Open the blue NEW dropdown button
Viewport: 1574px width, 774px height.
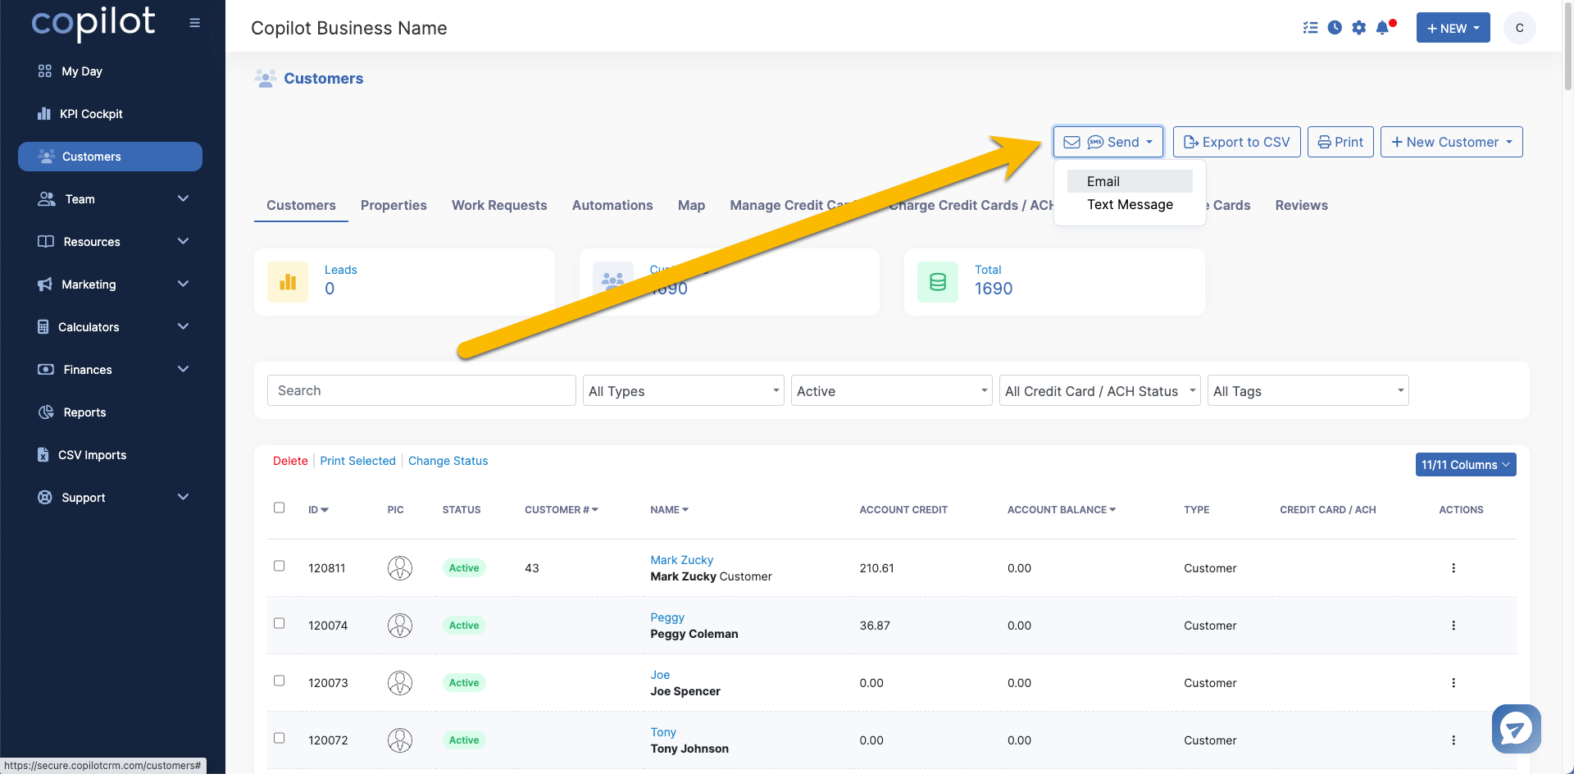coord(1453,28)
